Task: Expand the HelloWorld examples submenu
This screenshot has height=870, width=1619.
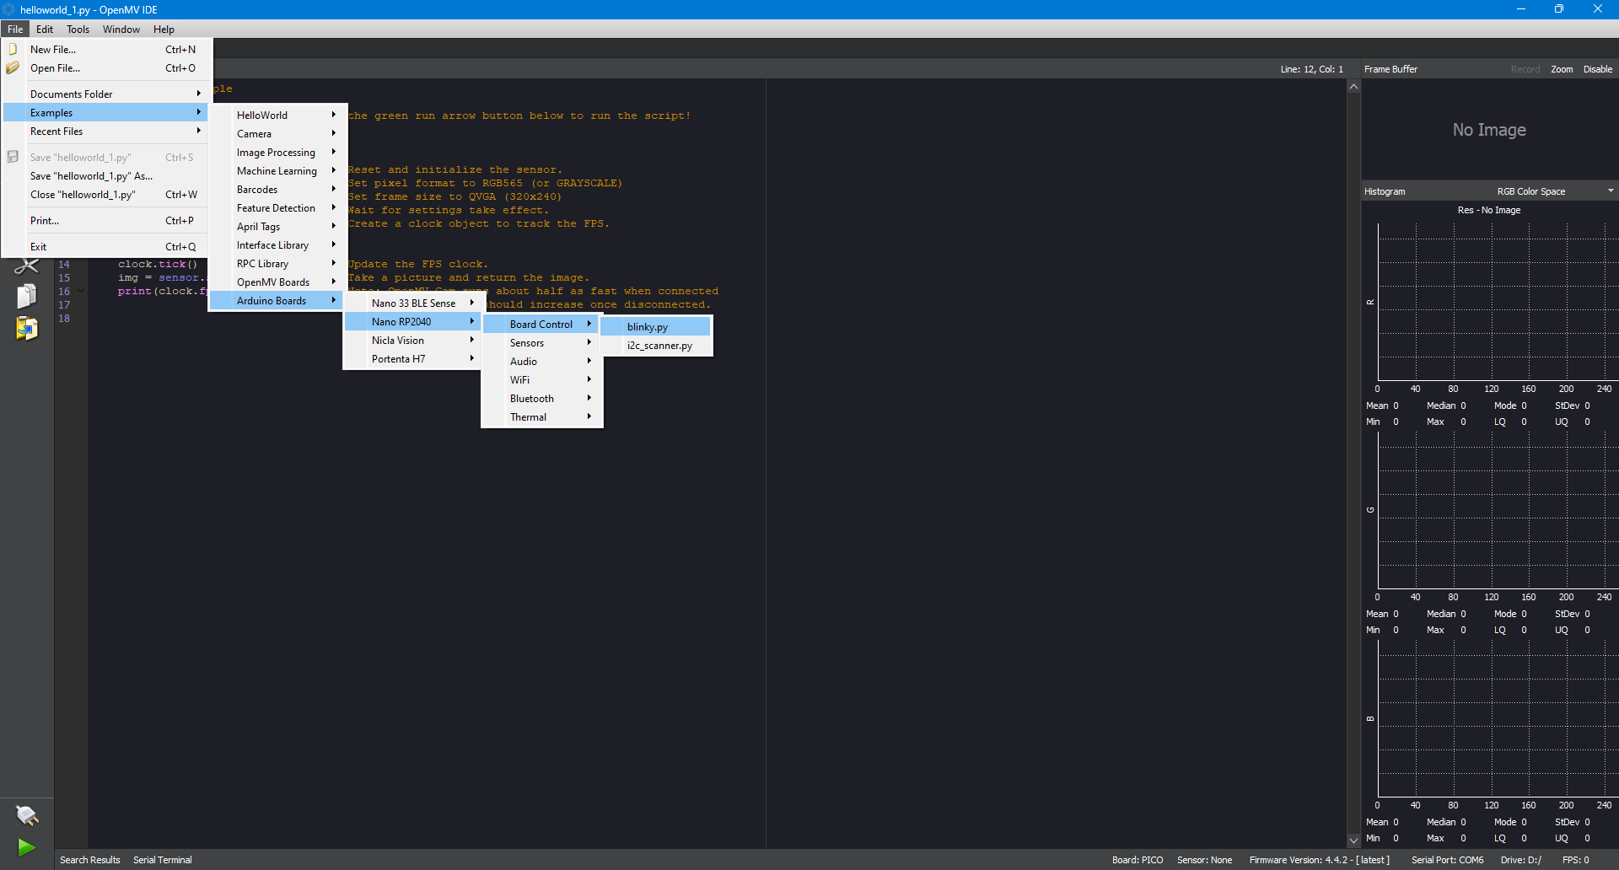Action: point(277,115)
